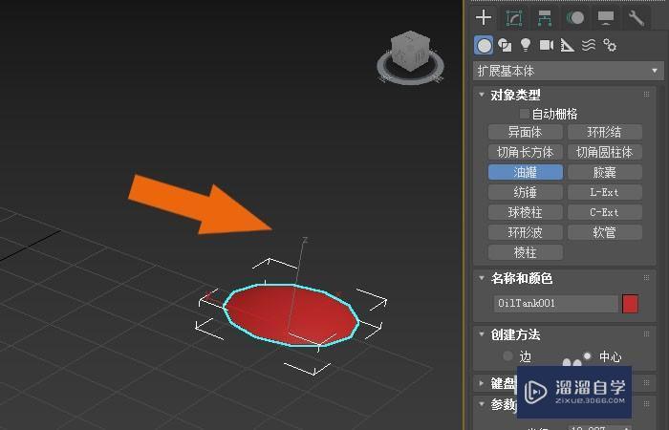Viewport: 669px width, 430px height.
Task: Enable the 自动栅格 checkbox
Action: 524,114
